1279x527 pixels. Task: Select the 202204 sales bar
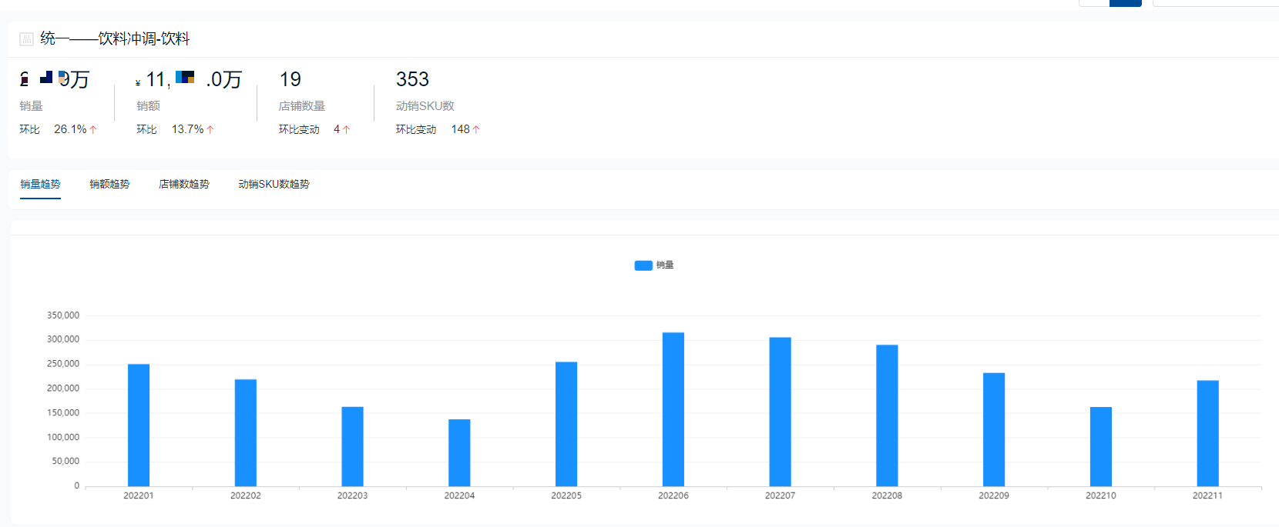click(x=459, y=452)
